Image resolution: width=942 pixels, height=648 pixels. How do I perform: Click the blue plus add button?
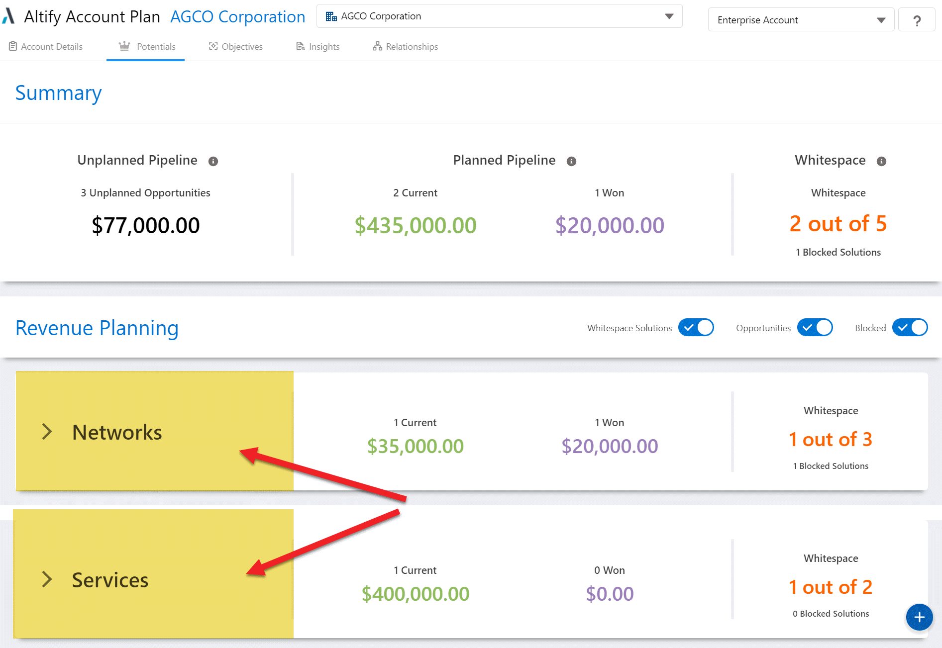coord(919,617)
